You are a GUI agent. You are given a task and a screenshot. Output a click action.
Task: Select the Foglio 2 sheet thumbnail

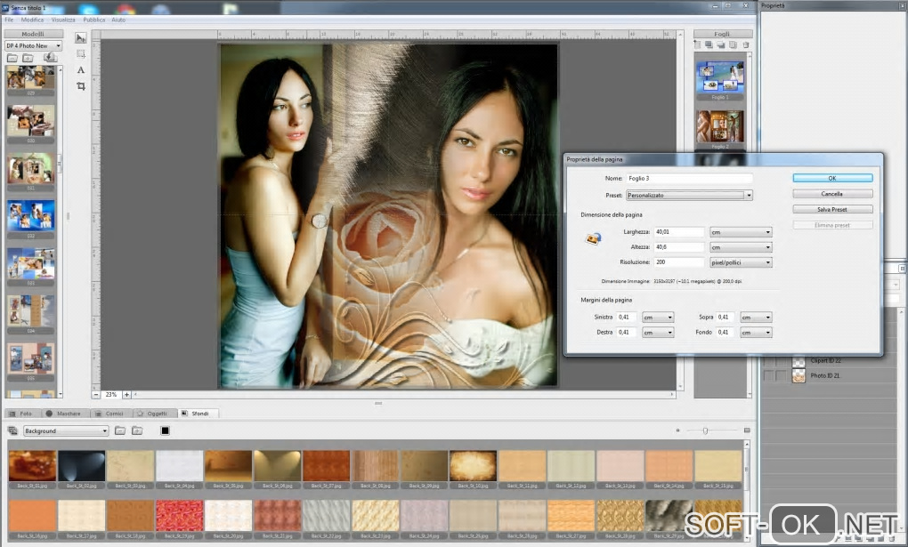[x=720, y=127]
